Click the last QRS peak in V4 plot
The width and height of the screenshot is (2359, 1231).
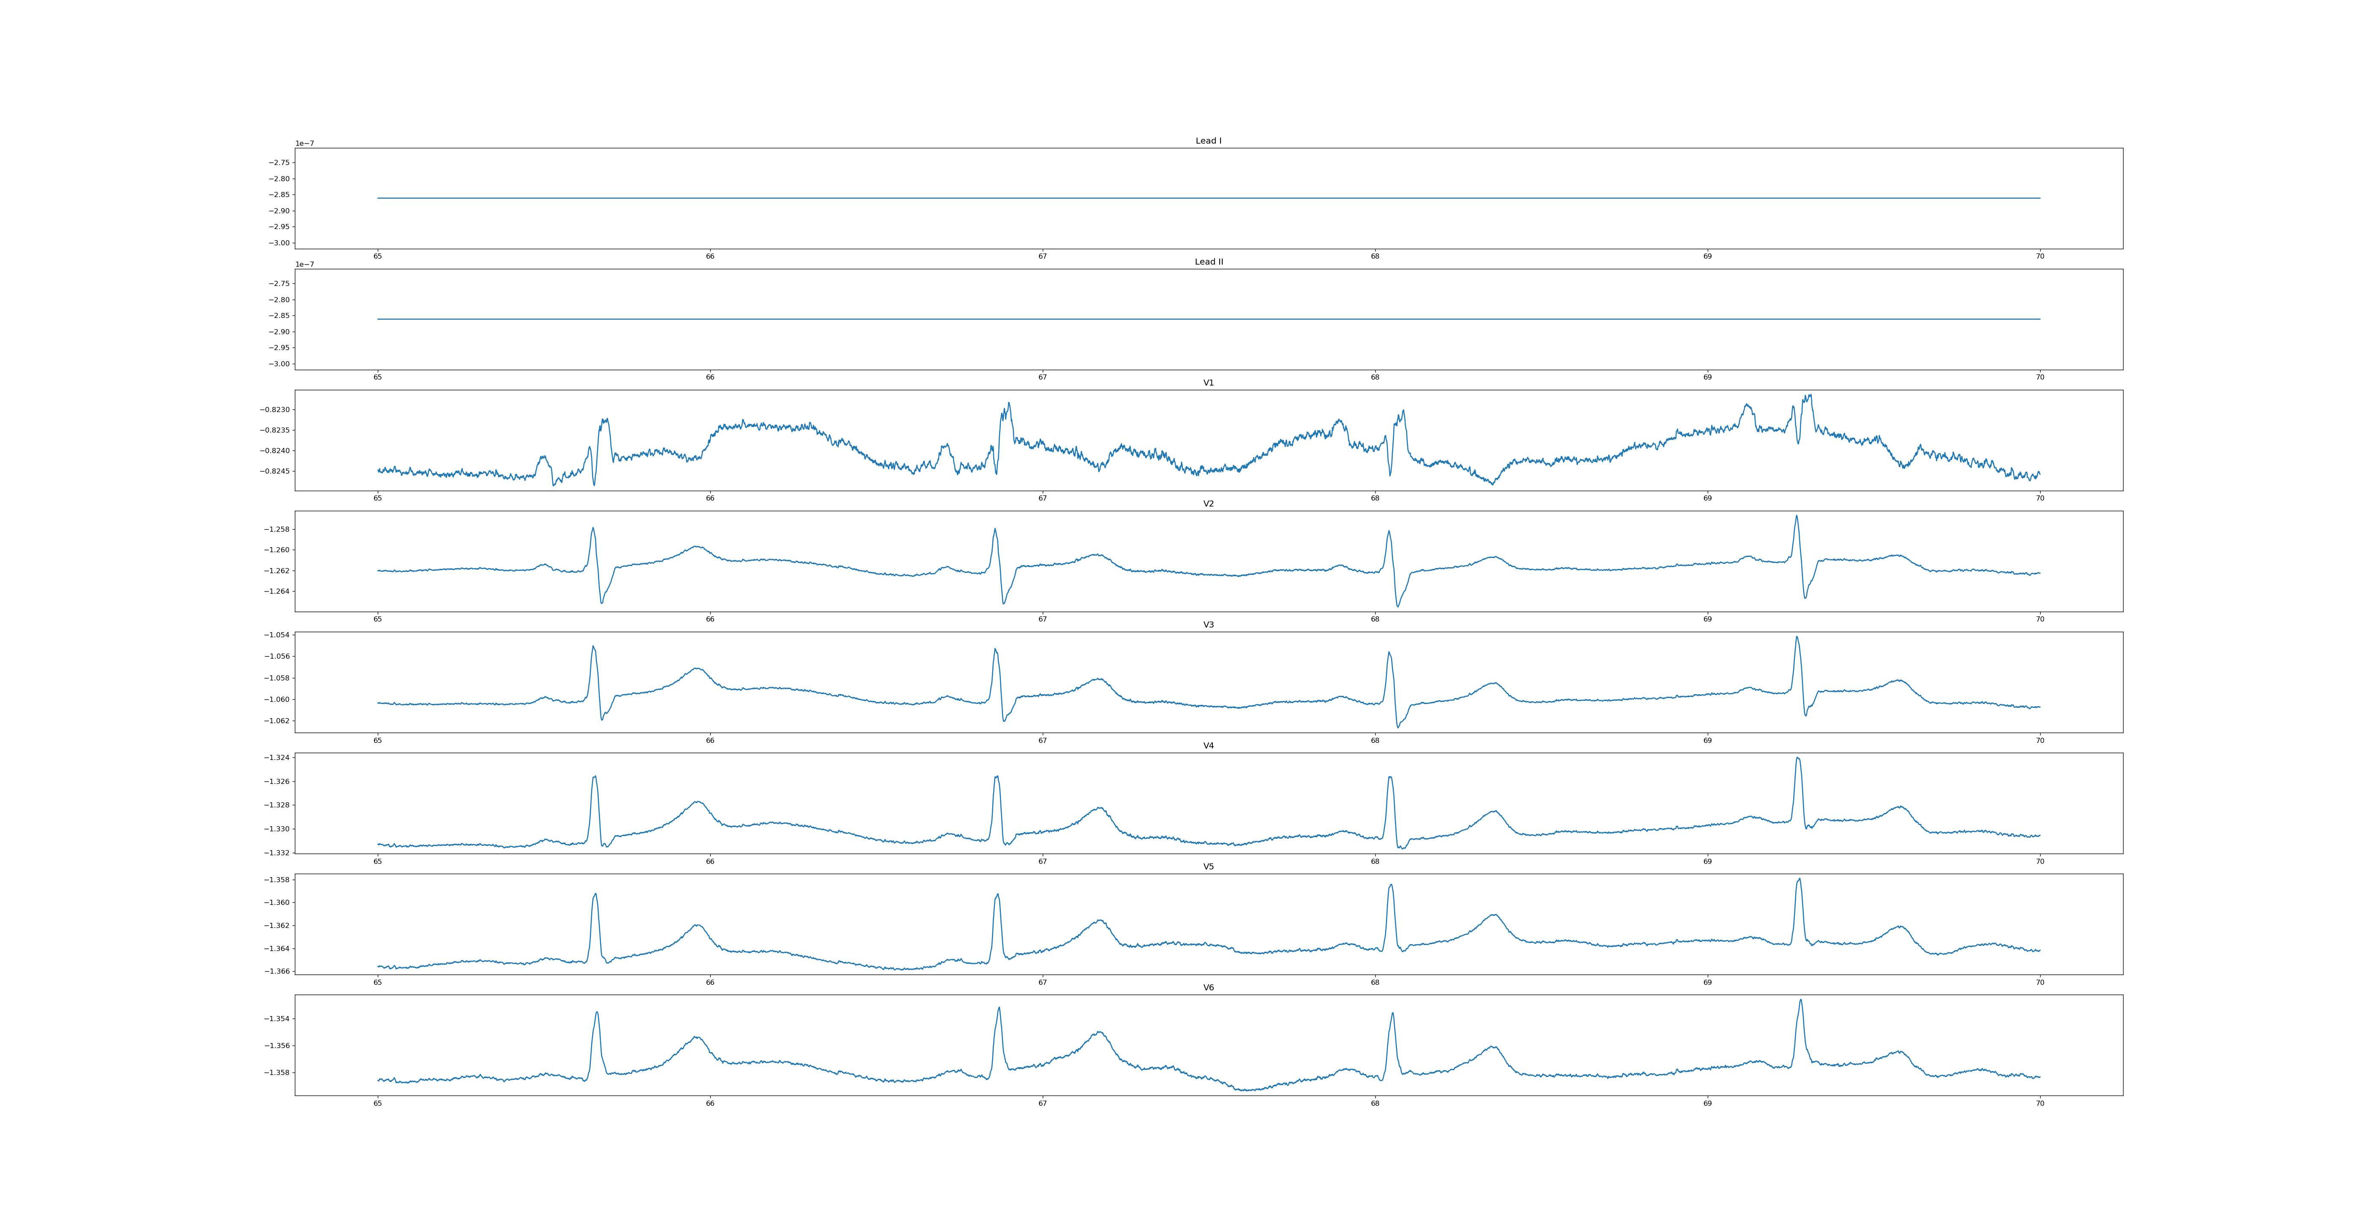coord(1797,758)
